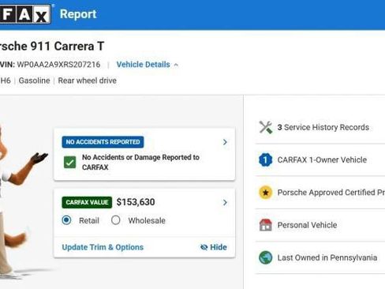This screenshot has height=289, width=385.
Task: Click the red house Personal Vehicle icon
Action: [x=266, y=225]
